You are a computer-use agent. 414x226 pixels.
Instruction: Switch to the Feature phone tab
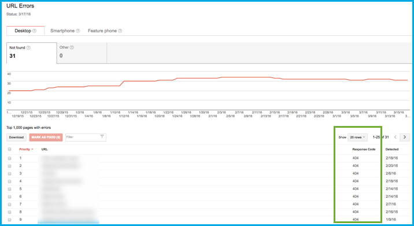(105, 31)
